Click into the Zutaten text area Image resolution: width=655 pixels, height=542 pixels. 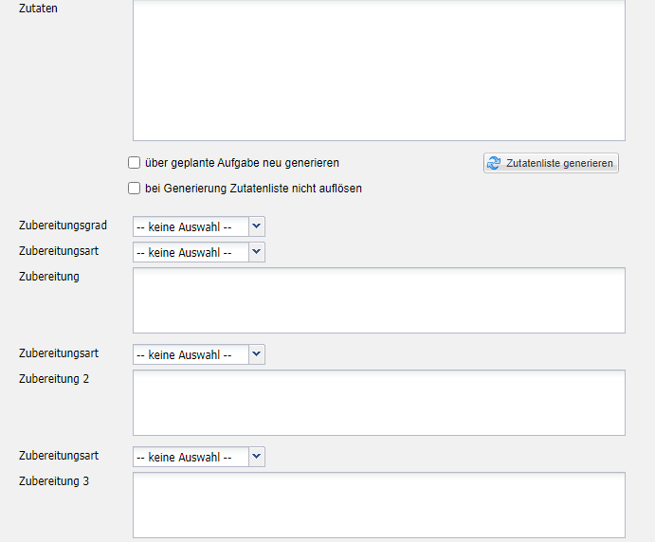(x=378, y=69)
